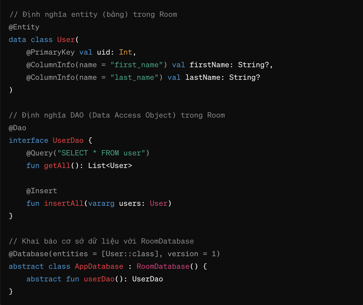Click the lastName property name
The width and height of the screenshot is (363, 305).
point(203,77)
